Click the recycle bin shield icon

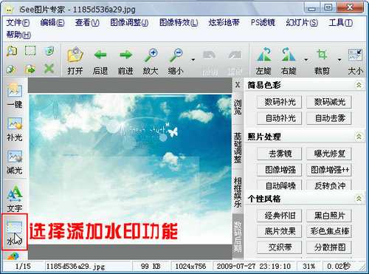(x=49, y=51)
